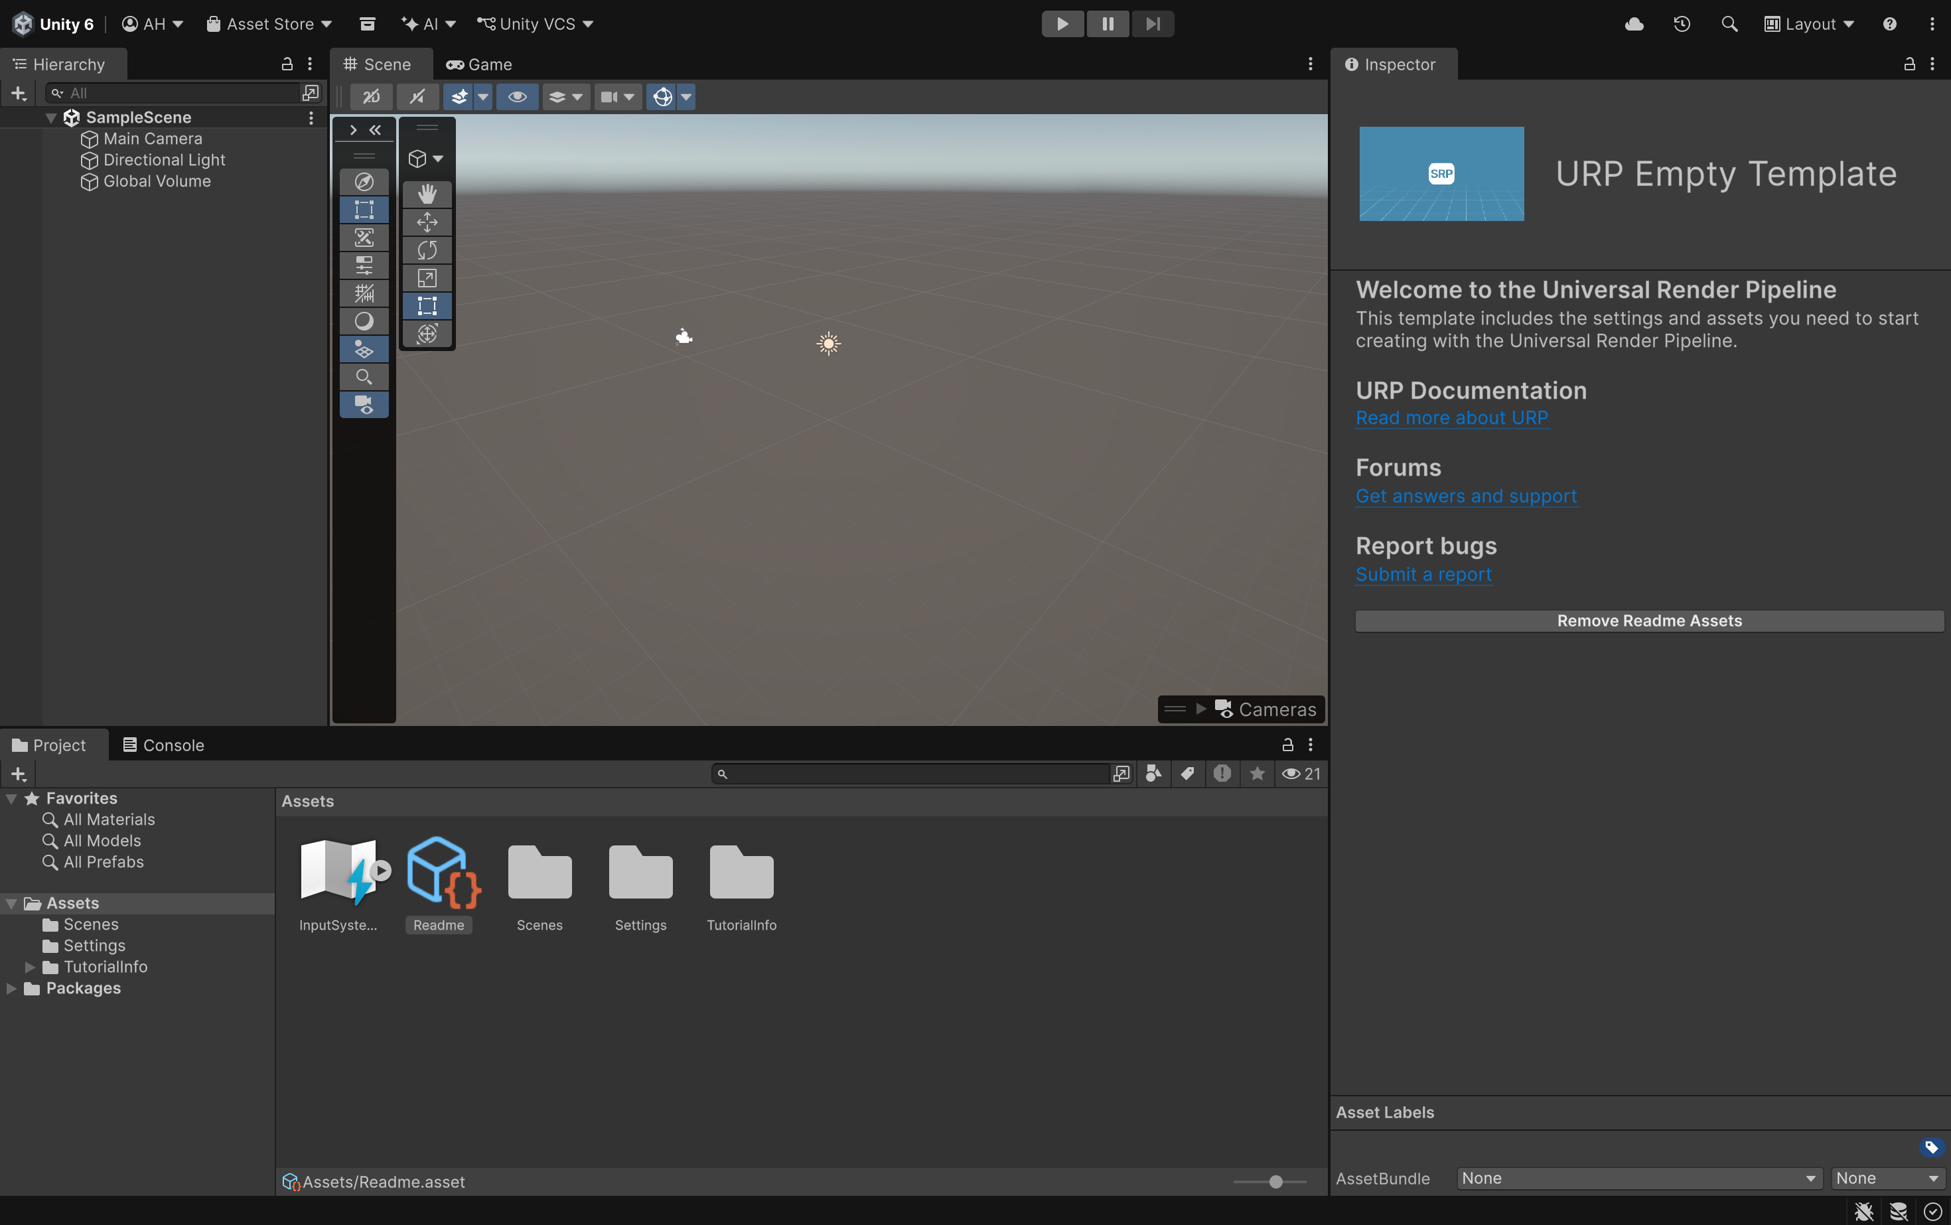Toggle hidden packages visibility showing 21
The width and height of the screenshot is (1951, 1225).
tap(1301, 774)
